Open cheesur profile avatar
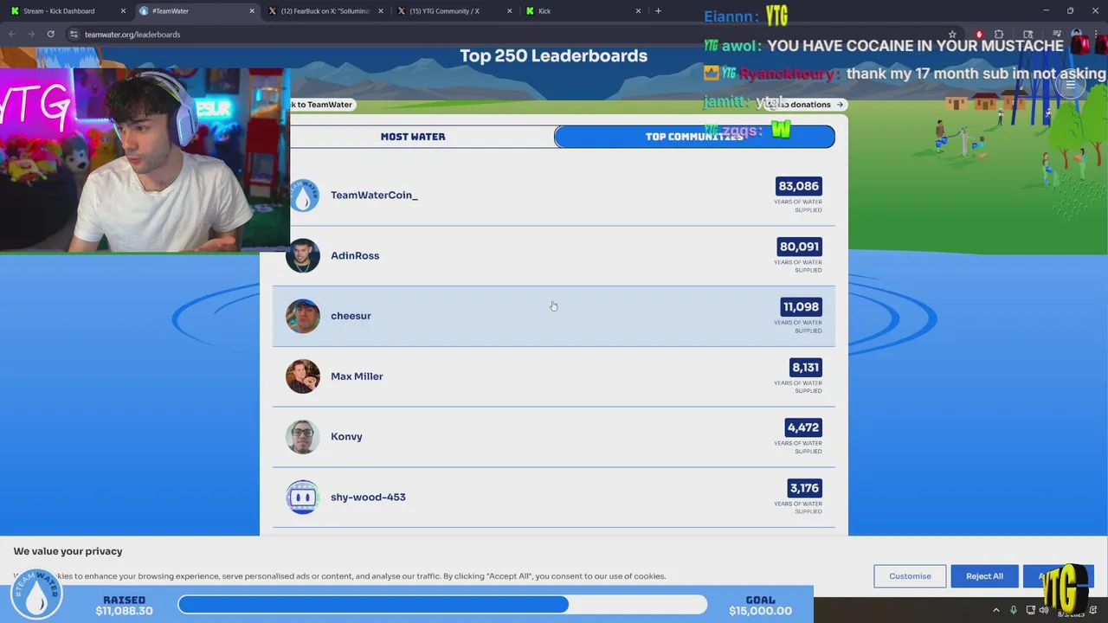This screenshot has width=1108, height=623. (303, 317)
